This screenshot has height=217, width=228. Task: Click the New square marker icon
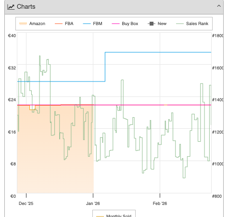[x=152, y=24]
